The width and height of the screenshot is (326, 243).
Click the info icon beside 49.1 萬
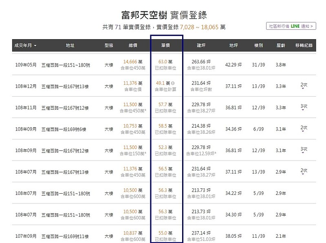[x=173, y=83]
